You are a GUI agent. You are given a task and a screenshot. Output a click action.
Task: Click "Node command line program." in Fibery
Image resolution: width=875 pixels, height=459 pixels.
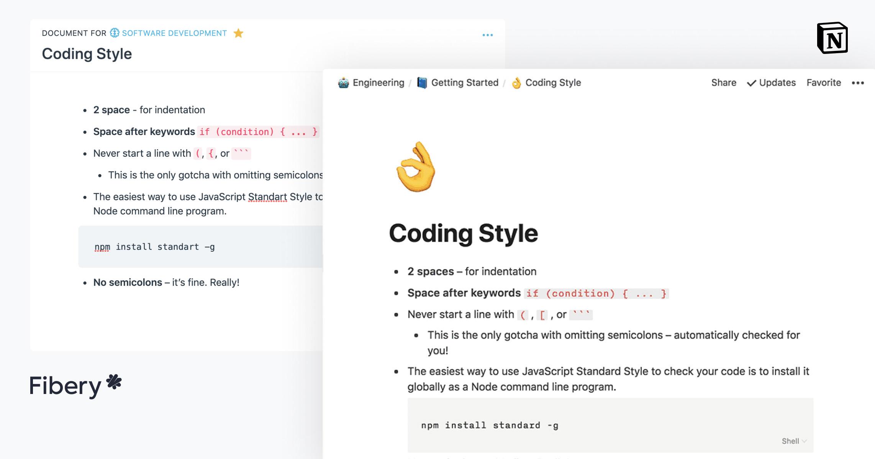[160, 211]
